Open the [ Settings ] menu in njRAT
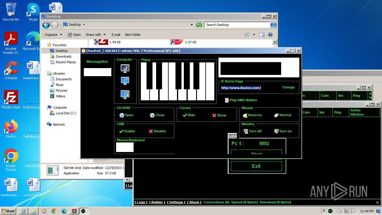 click(176, 202)
